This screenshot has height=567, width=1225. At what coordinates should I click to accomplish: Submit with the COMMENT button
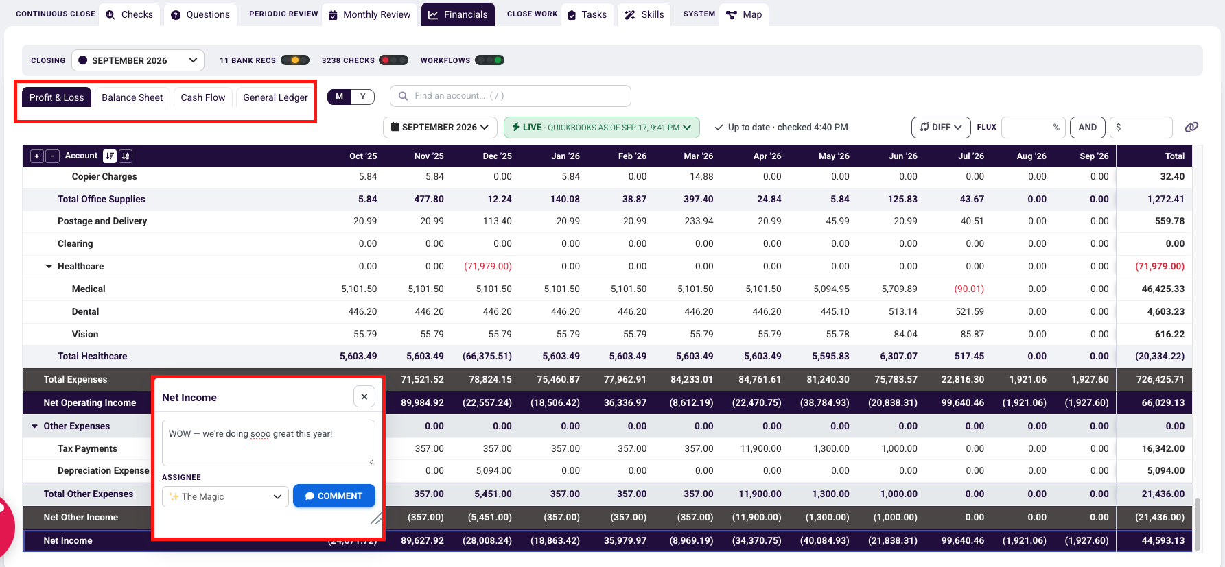pos(334,496)
